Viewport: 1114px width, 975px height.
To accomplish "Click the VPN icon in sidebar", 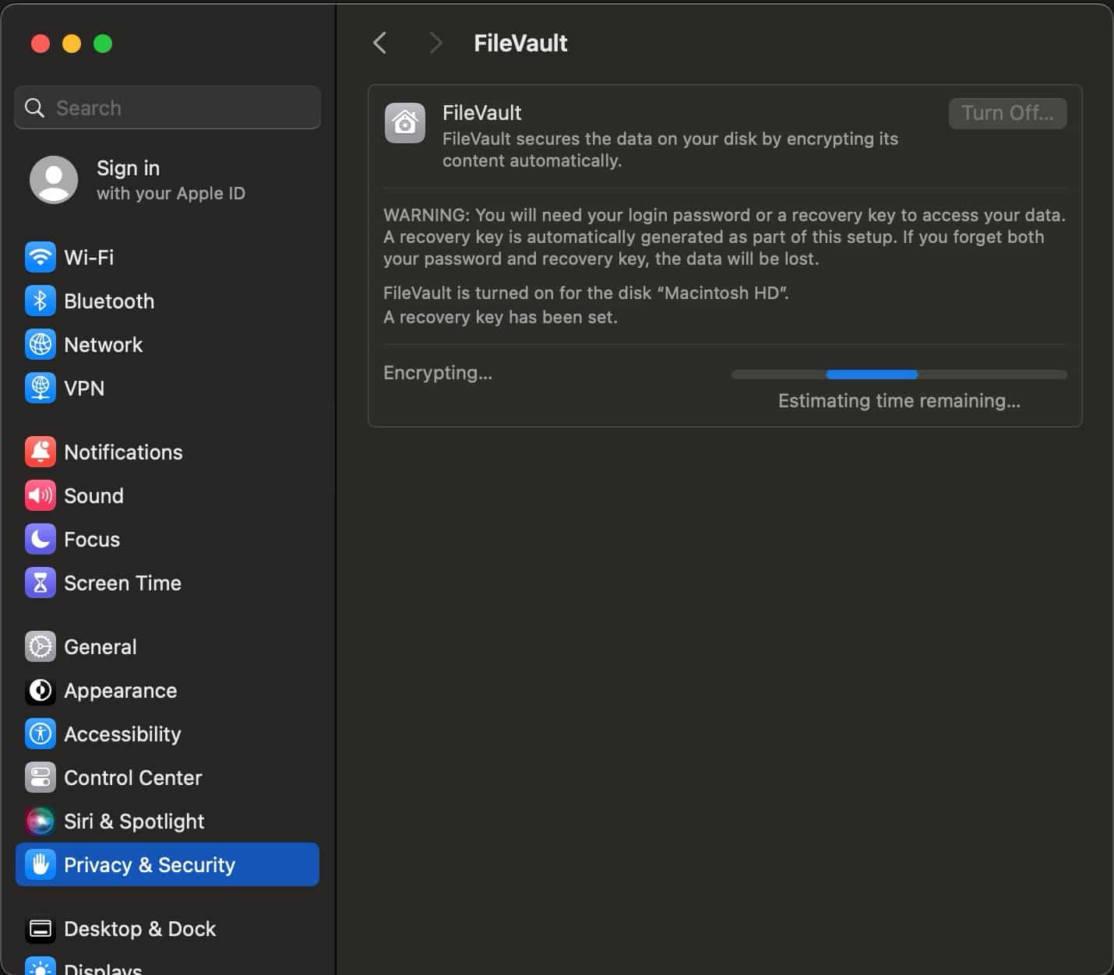I will tap(41, 388).
